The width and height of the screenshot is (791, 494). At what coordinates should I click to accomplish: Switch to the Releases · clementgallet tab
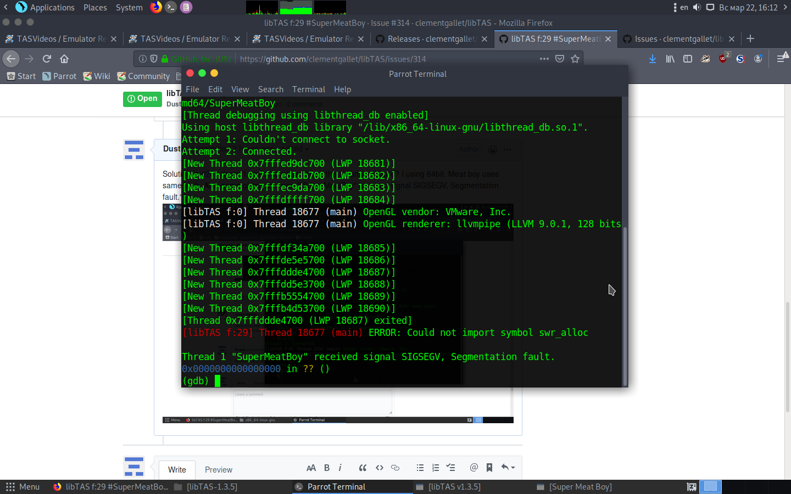[x=432, y=39]
